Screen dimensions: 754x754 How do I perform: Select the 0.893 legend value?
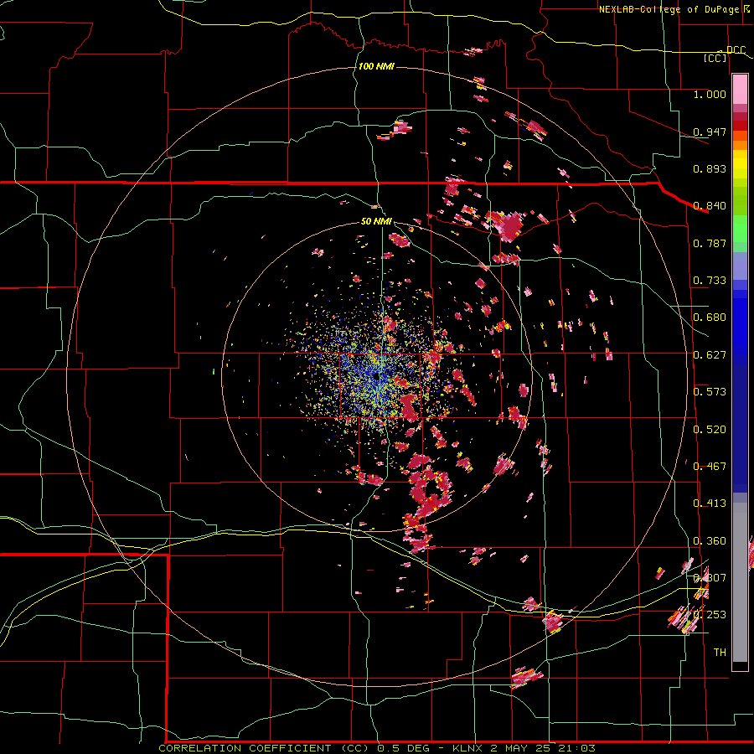[710, 168]
